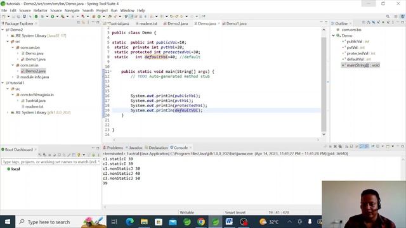
Task: Switch to the readme.txt editor tab
Action: [147, 23]
